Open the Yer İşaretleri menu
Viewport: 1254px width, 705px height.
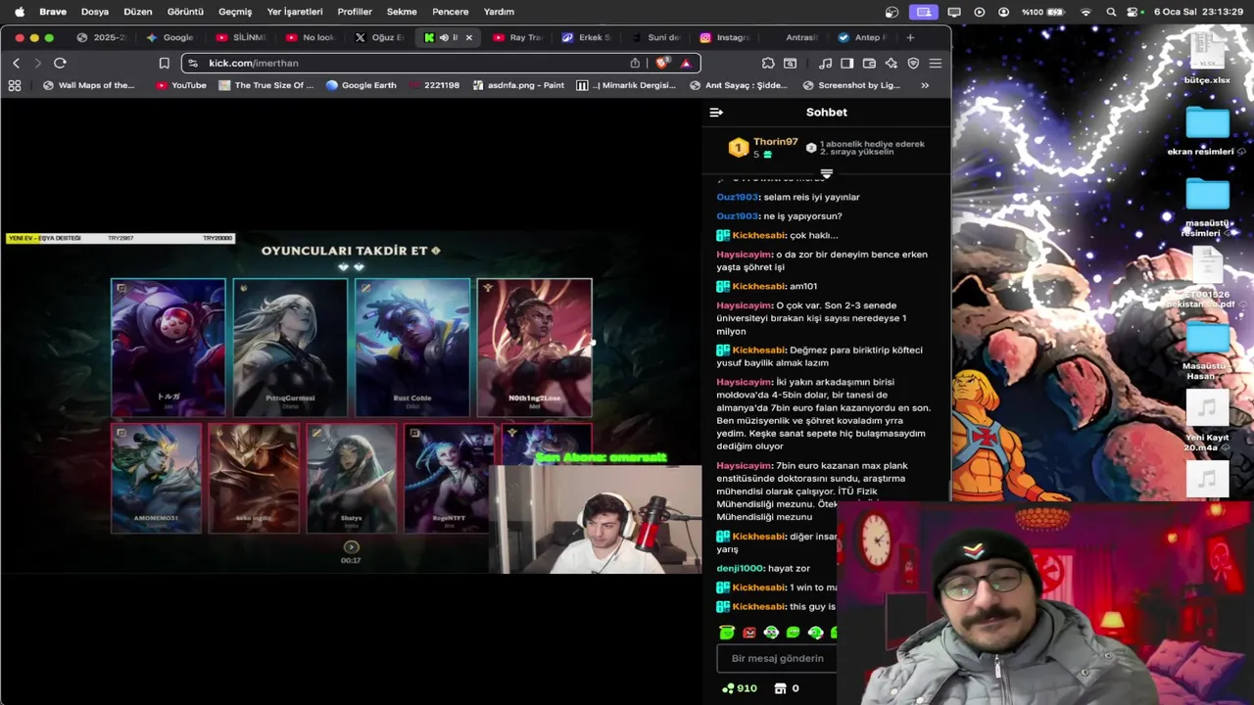point(295,12)
